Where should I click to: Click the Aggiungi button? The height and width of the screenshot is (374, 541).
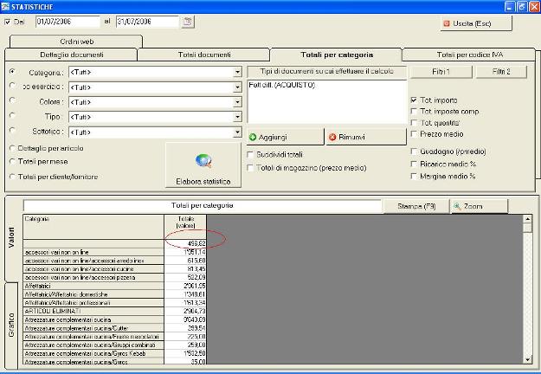(286, 137)
